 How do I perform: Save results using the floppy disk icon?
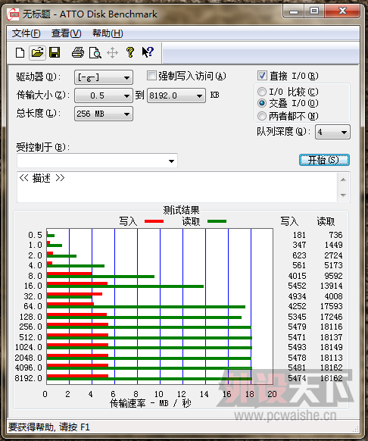[x=55, y=52]
